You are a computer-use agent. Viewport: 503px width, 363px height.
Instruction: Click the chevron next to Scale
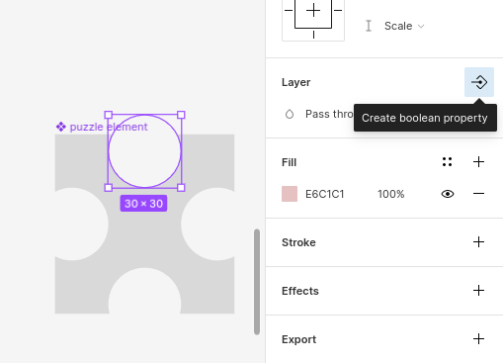click(x=421, y=27)
